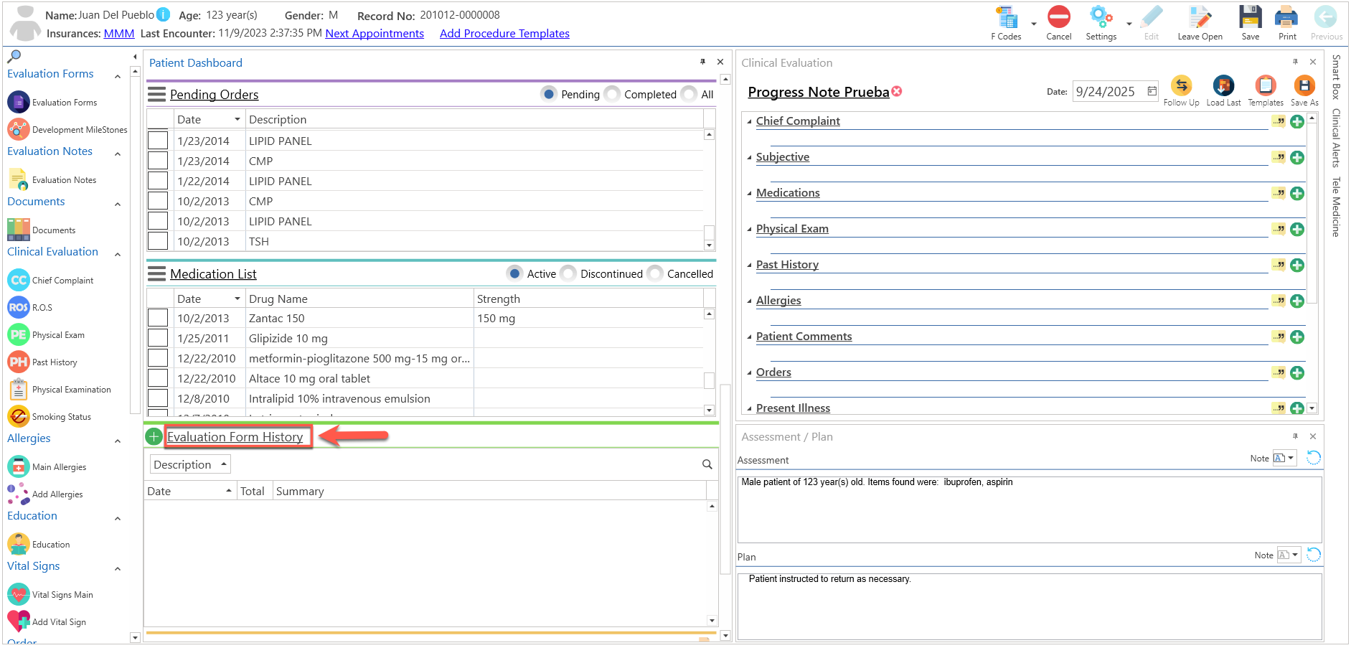
Task: Open the Settings gears icon
Action: pos(1101,17)
